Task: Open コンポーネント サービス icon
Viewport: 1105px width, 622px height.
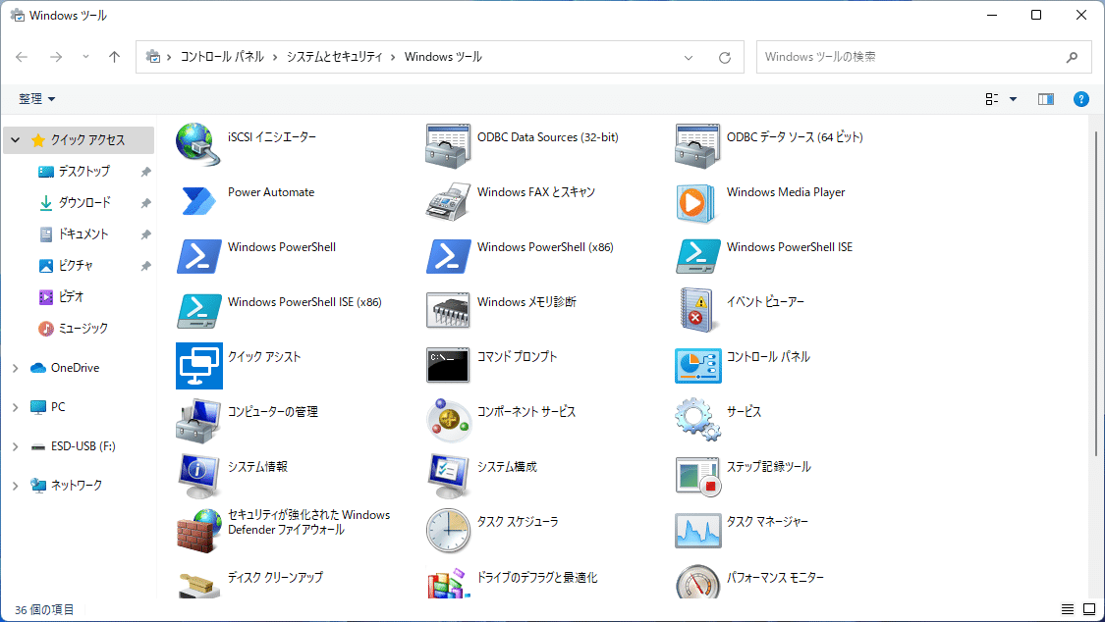Action: (x=449, y=420)
